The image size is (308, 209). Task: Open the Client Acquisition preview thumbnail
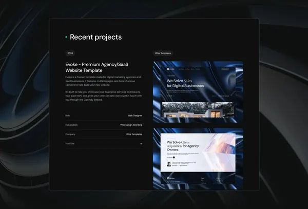point(198,159)
